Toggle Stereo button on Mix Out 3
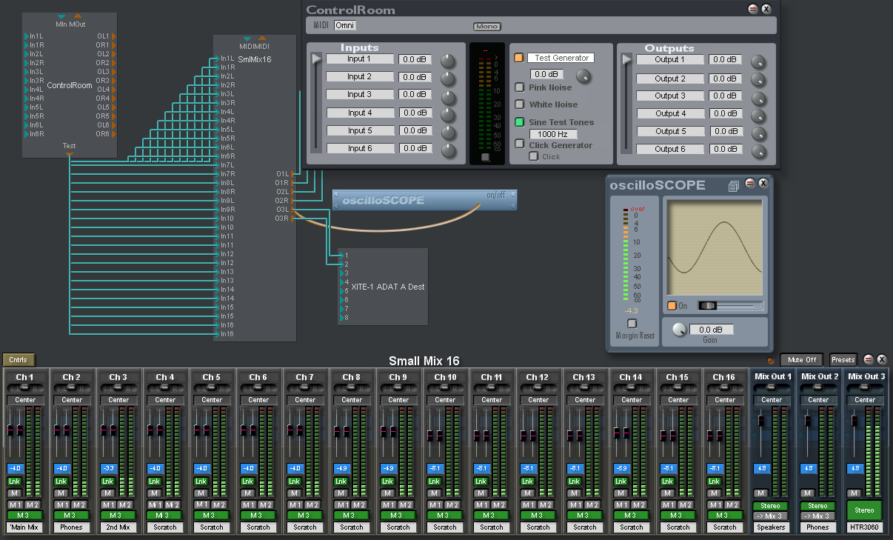The height and width of the screenshot is (540, 893). click(x=865, y=510)
